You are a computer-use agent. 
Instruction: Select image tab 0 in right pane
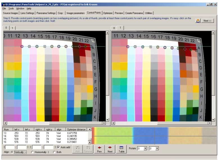pyautogui.click(x=114, y=28)
